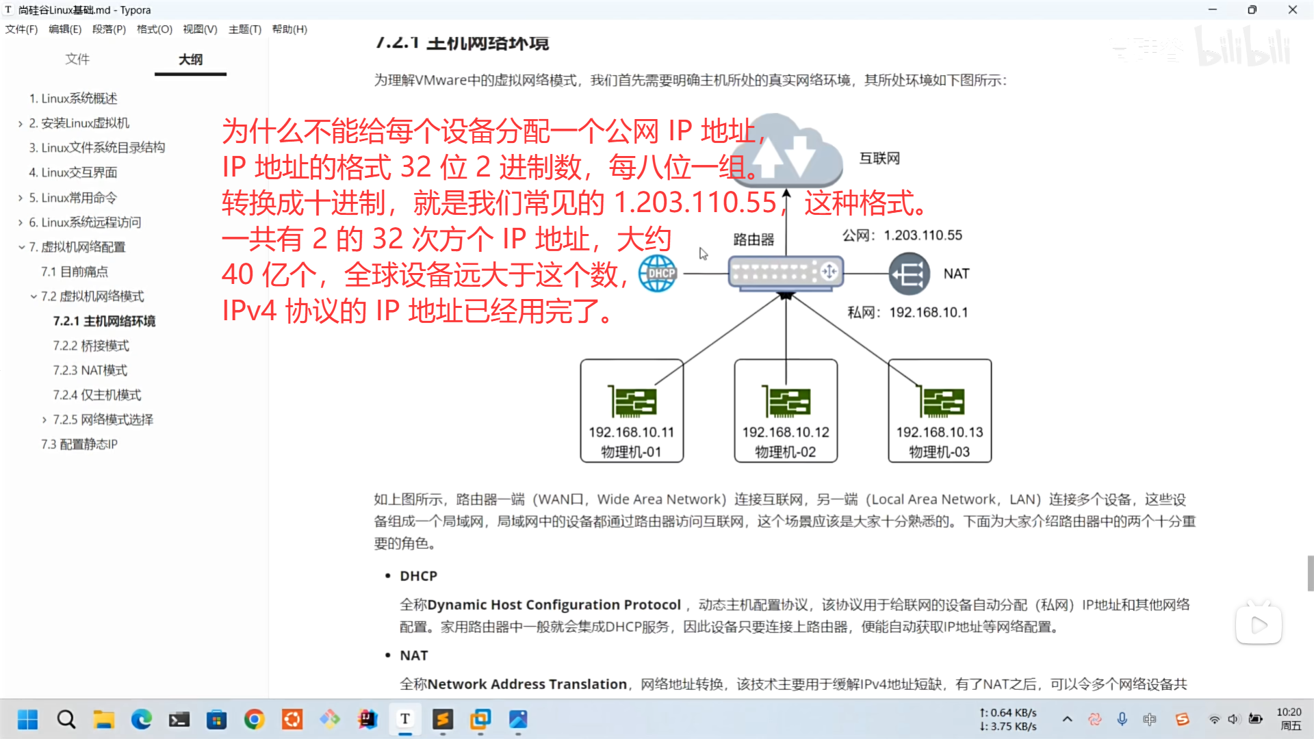Collapse section 7 虚拟机网络配置

21,247
